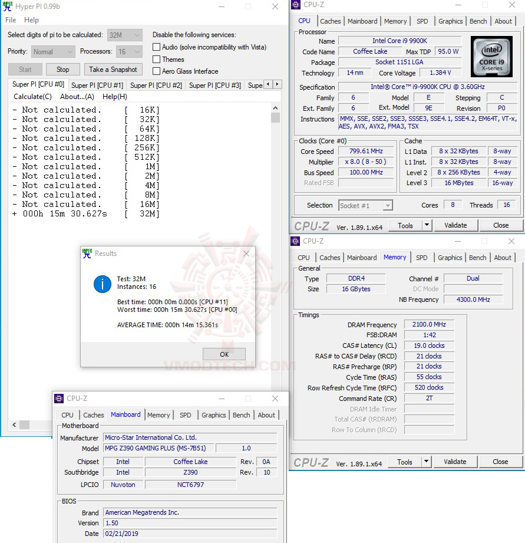Click the horizontal scrollbar left arrow in Hyper PI

point(14,424)
